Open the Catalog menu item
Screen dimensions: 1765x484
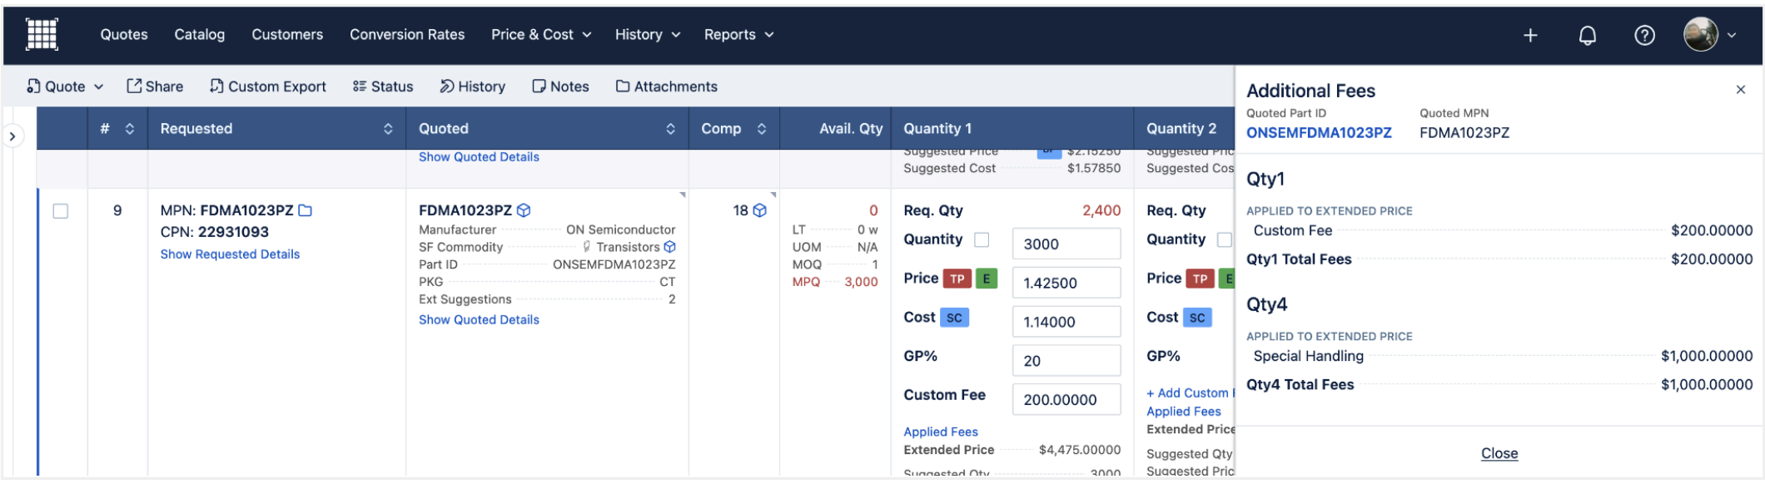pyautogui.click(x=199, y=35)
